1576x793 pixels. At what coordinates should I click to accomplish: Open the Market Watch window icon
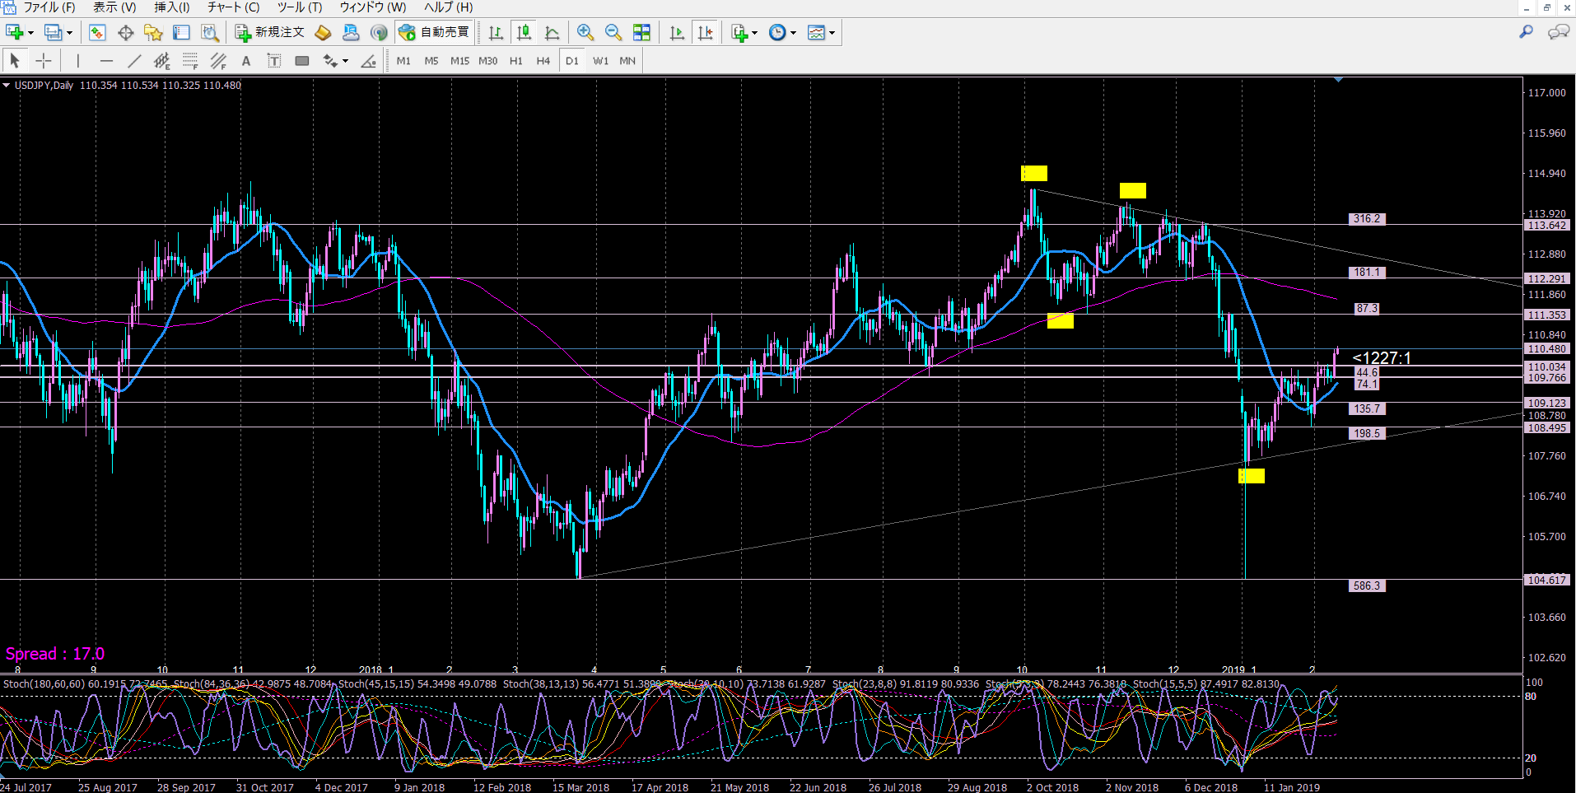(x=97, y=32)
